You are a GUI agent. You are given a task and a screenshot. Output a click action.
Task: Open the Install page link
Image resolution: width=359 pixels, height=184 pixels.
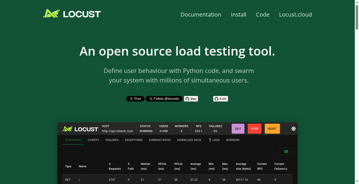[239, 15]
